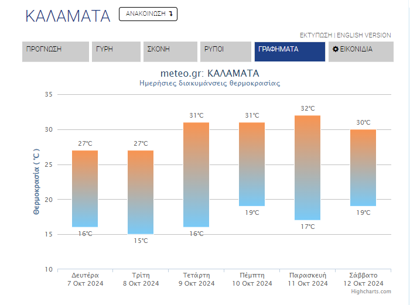Click the 32°C label above Παρασκευή bar
410x305 pixels.
pyautogui.click(x=307, y=108)
